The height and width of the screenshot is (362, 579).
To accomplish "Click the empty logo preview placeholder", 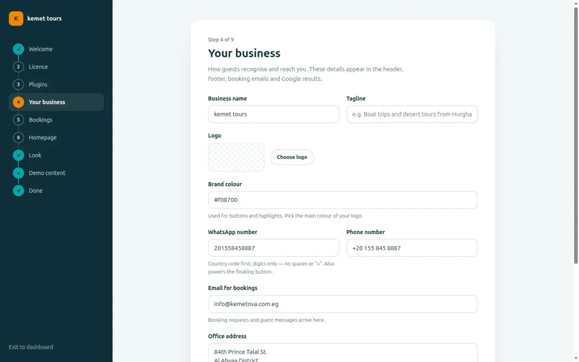I will (236, 157).
